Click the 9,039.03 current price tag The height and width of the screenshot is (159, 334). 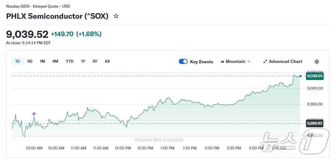point(315,76)
